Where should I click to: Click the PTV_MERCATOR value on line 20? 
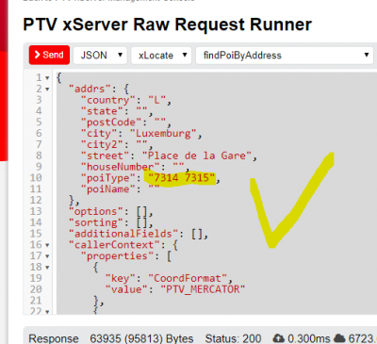[x=203, y=289]
